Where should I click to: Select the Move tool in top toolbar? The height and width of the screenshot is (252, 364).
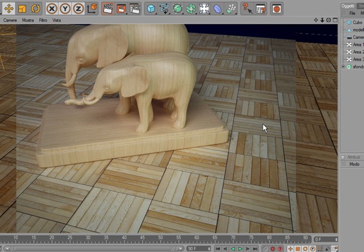[9, 9]
